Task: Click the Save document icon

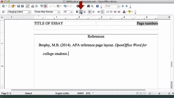Action: [18, 6]
